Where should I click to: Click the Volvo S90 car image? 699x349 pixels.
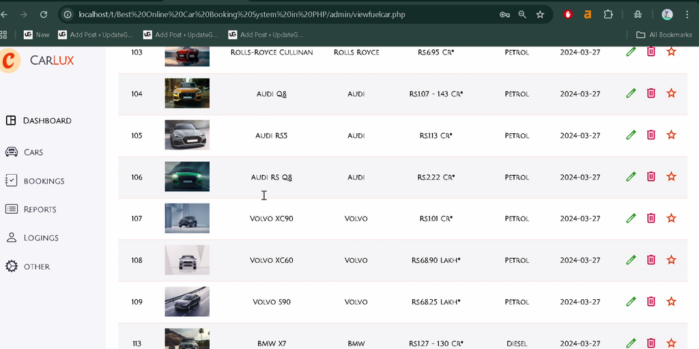[187, 302]
